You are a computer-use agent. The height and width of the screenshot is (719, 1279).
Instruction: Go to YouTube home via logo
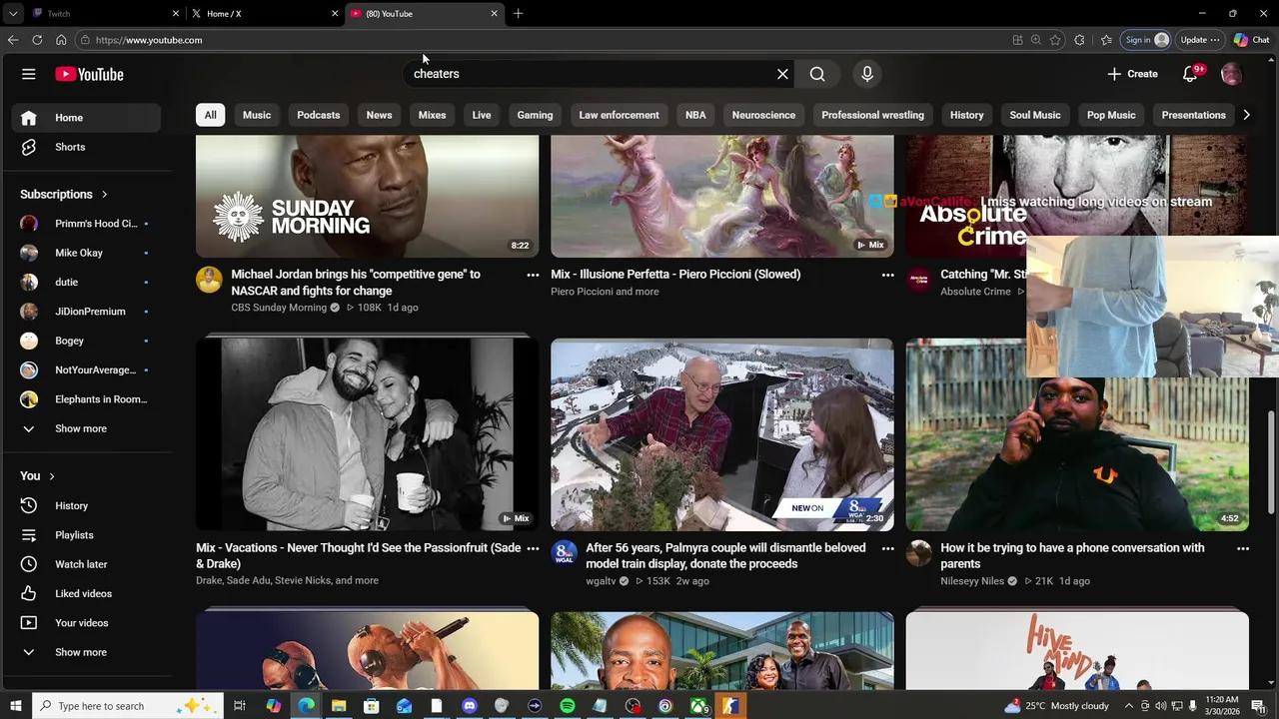pyautogui.click(x=89, y=74)
